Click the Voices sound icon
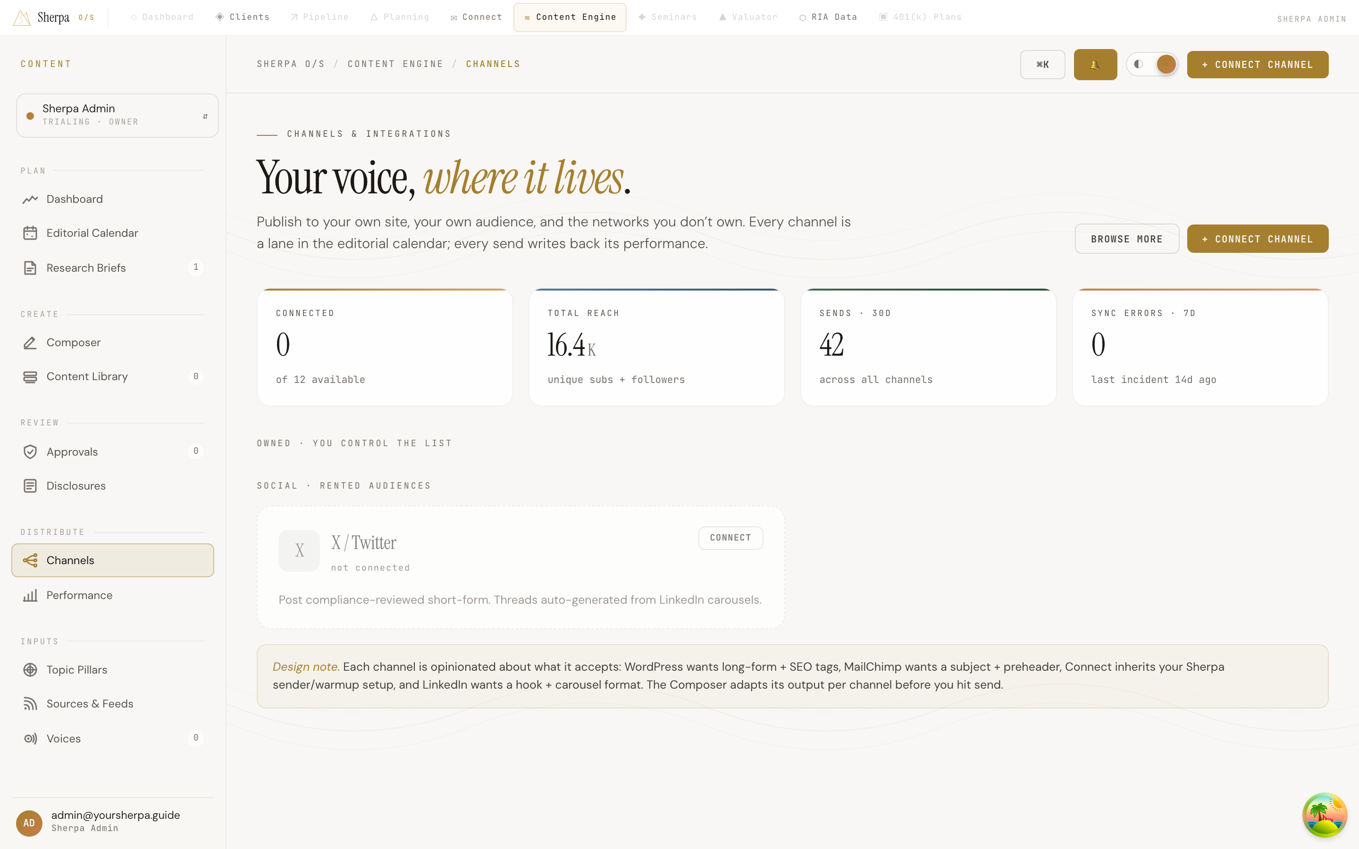 pyautogui.click(x=30, y=738)
